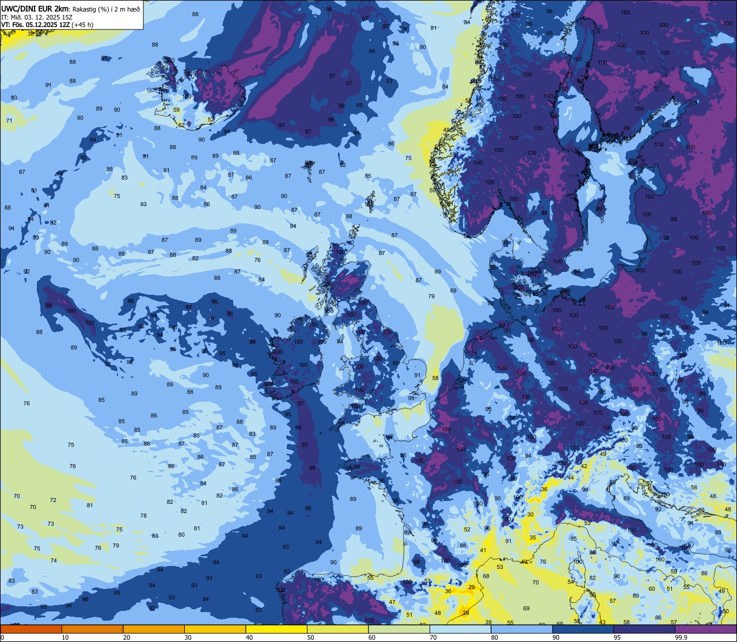Click the map value "78"

coord(143,515)
